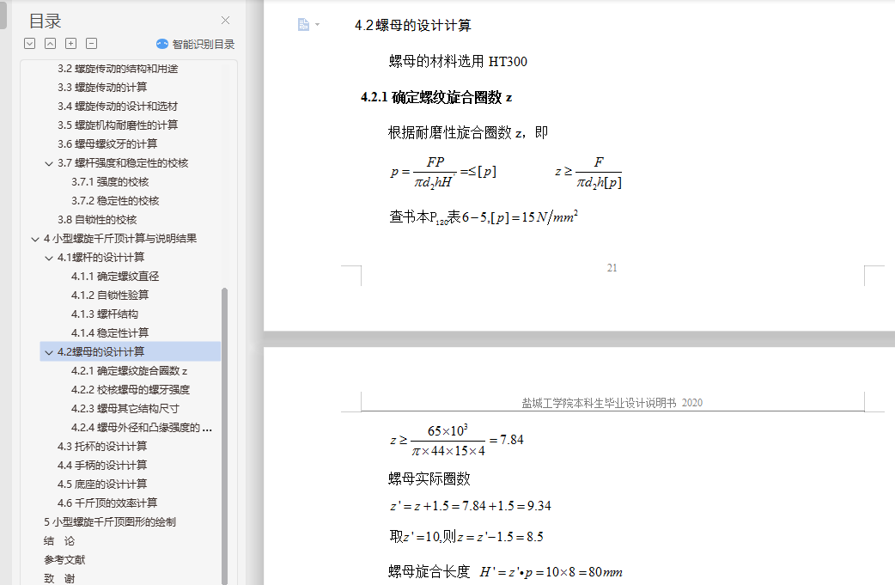Close the 目录 navigation panel
This screenshot has height=585, width=895.
tap(225, 21)
